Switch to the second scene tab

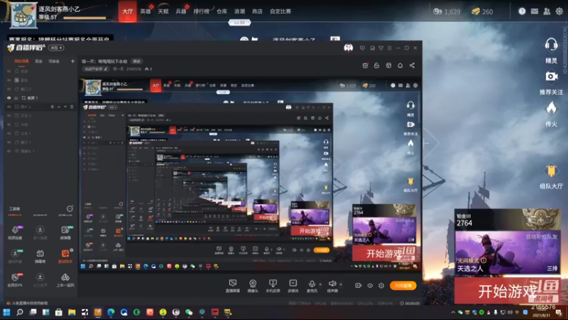click(x=38, y=61)
